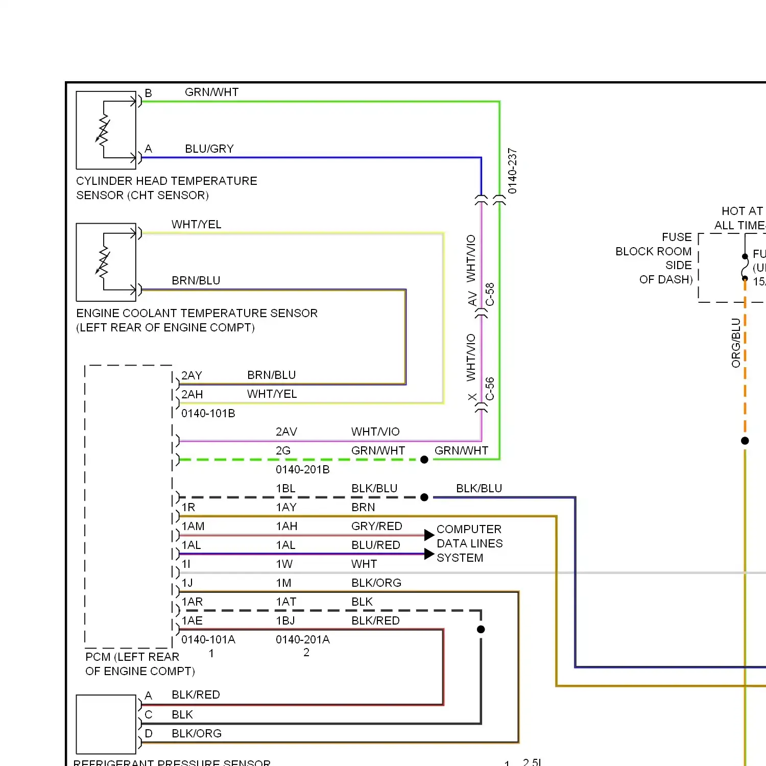Click the BLU/GRY wire label
The image size is (766, 766).
(x=209, y=149)
